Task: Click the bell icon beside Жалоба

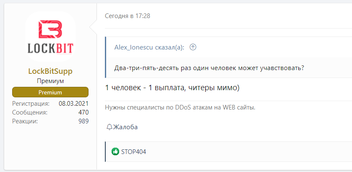Action: pyautogui.click(x=109, y=127)
